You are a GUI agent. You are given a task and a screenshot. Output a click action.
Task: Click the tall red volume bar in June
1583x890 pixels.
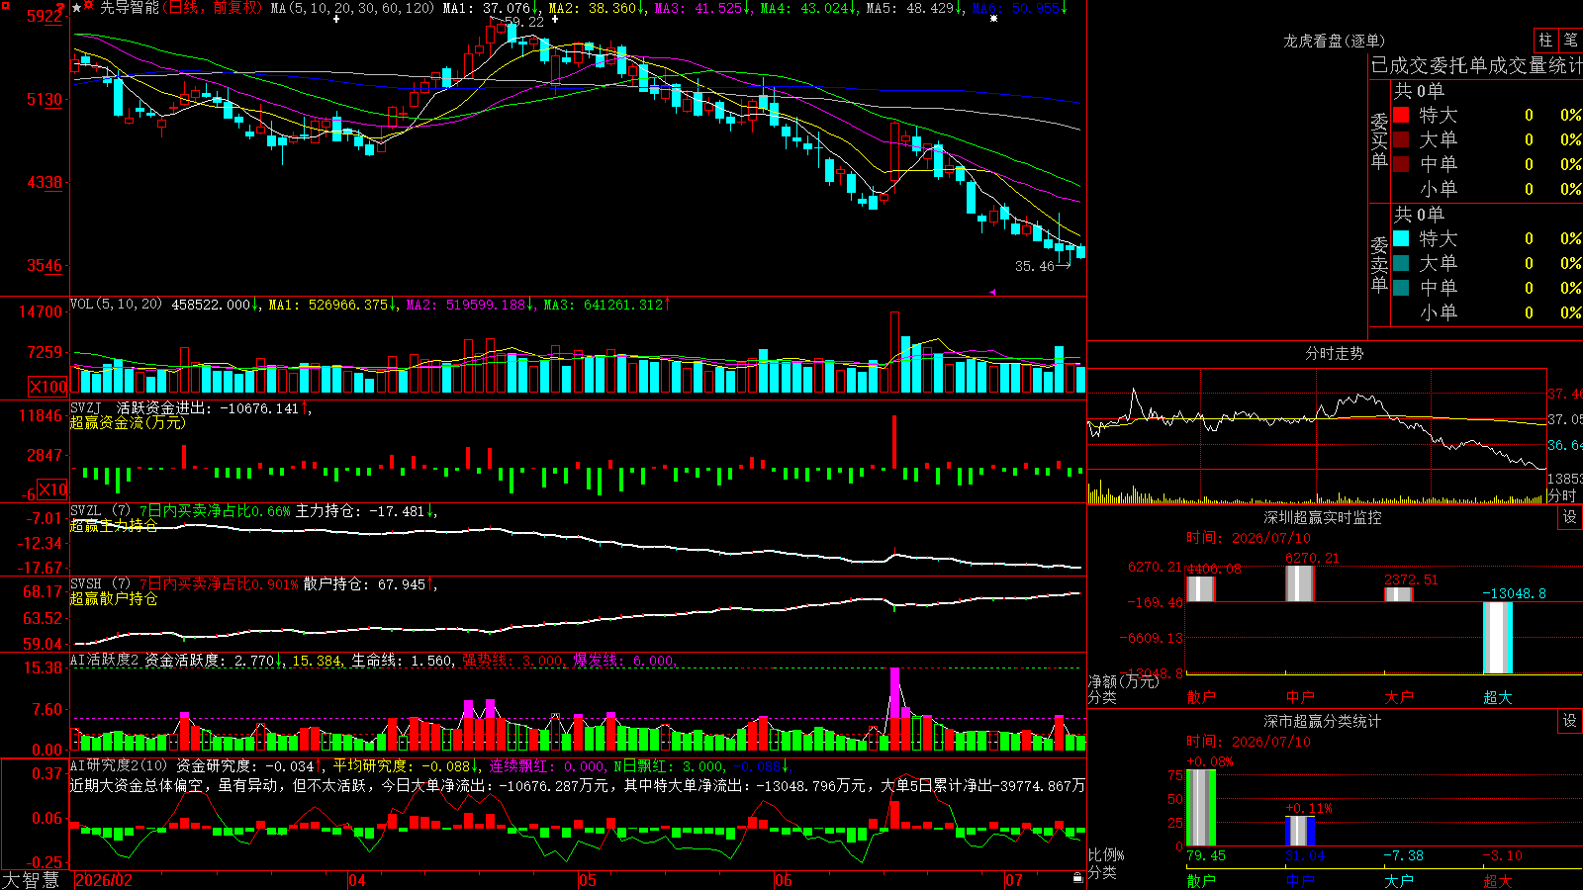pos(895,352)
